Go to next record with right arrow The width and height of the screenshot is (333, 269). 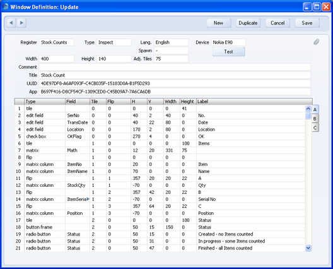click(x=21, y=23)
